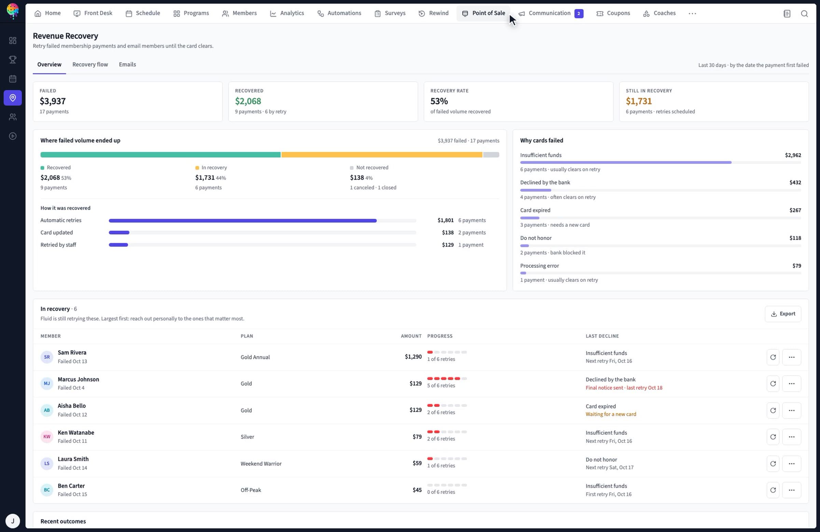Open more options for Laura Smith
The image size is (820, 532).
[x=791, y=463]
